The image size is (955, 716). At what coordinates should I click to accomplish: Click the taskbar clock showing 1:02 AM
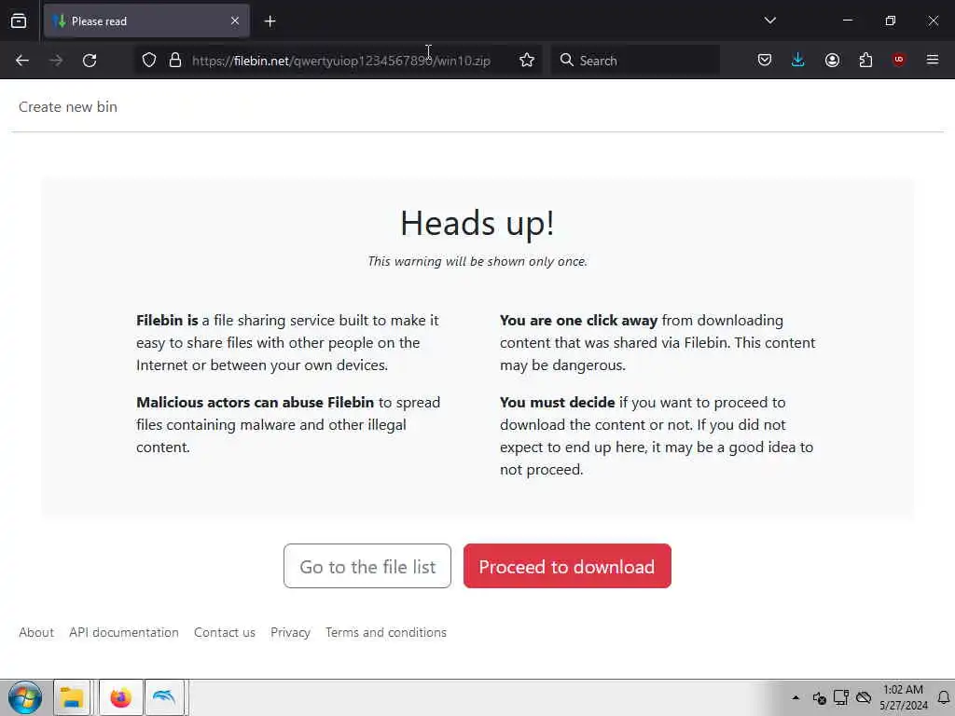(903, 697)
